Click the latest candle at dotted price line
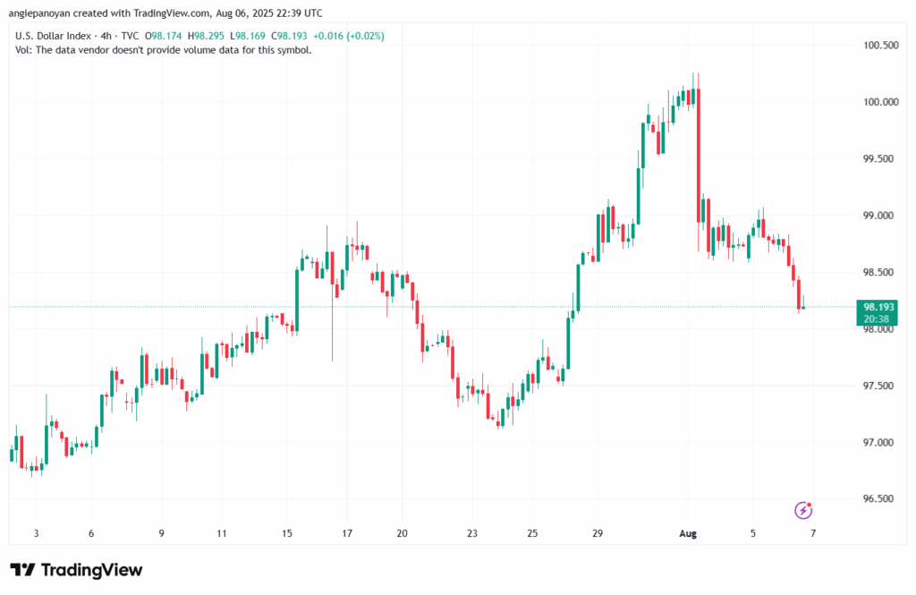 click(x=803, y=307)
